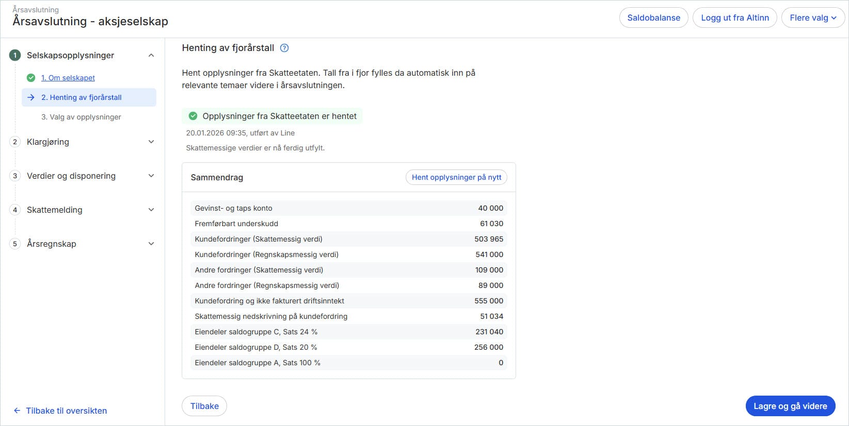
Task: Click the green checkmark next to Om selskapet
Action: (31, 78)
